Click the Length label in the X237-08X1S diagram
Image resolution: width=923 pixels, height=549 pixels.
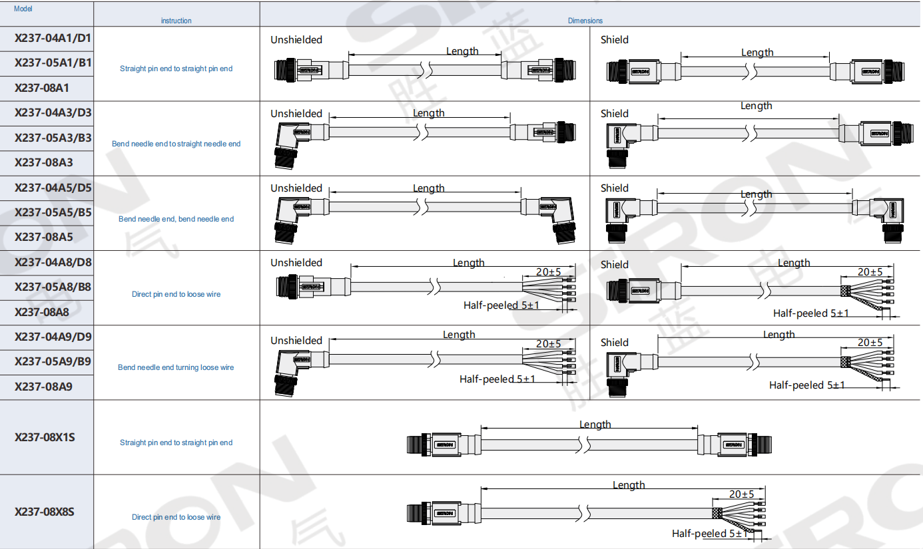(595, 425)
